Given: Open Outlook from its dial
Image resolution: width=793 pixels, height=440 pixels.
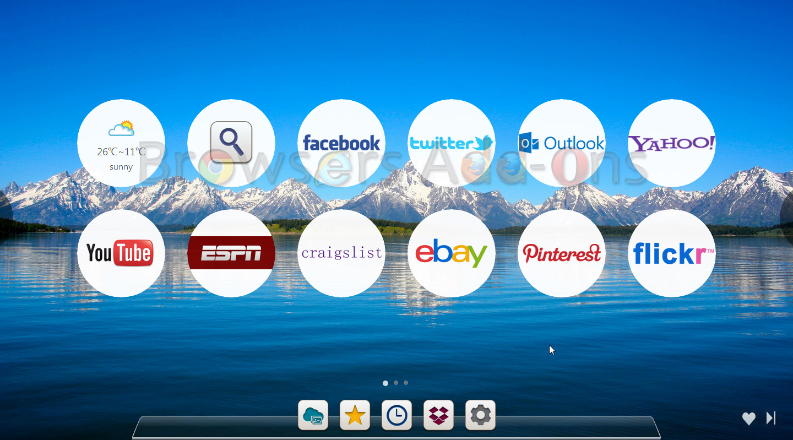Looking at the screenshot, I should coord(561,142).
